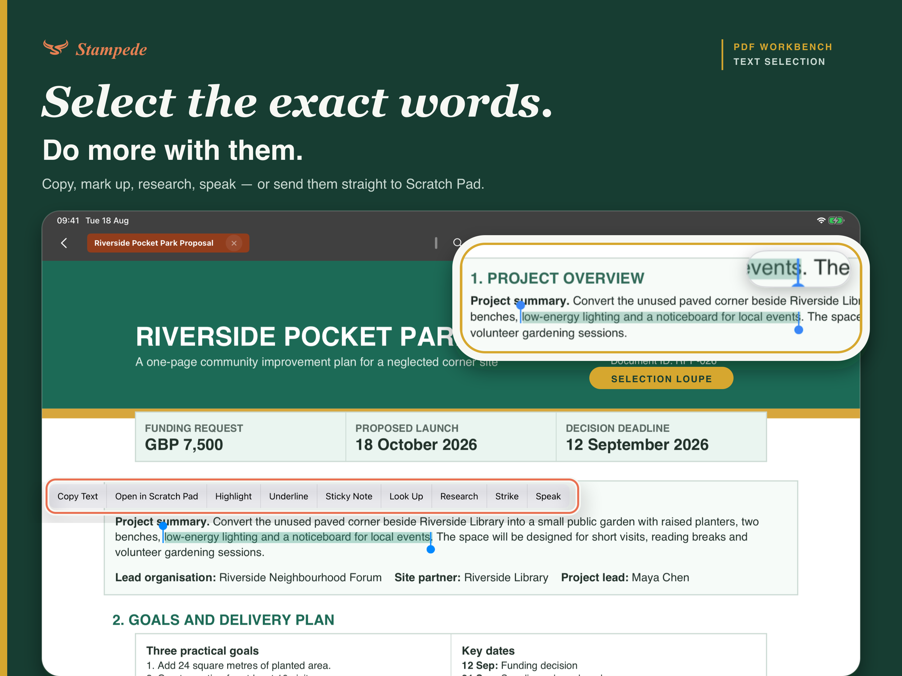902x676 pixels.
Task: Apply Strike to the selected text
Action: point(507,496)
